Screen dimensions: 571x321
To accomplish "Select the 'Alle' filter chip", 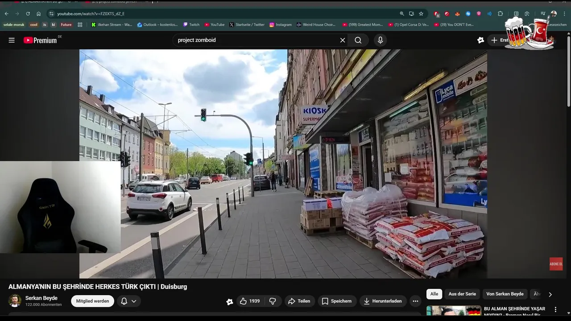I will [x=434, y=294].
